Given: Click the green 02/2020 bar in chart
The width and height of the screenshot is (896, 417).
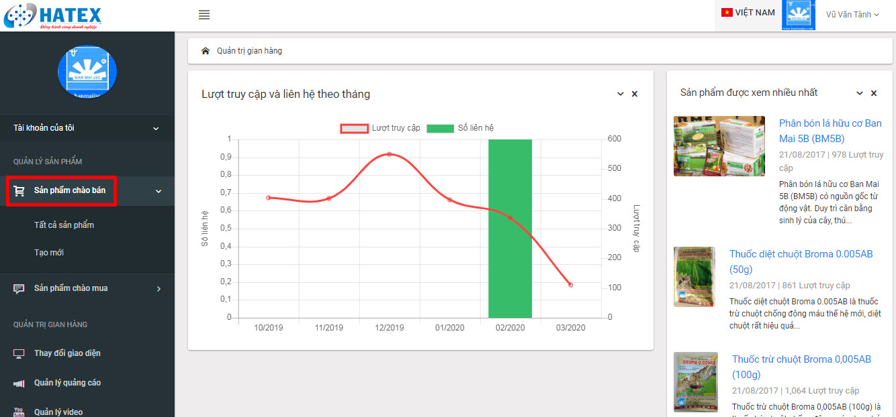Looking at the screenshot, I should pos(510,228).
